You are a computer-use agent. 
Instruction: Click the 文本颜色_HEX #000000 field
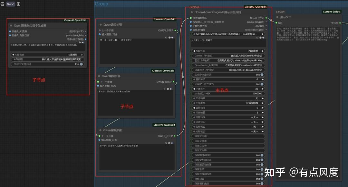point(228,94)
